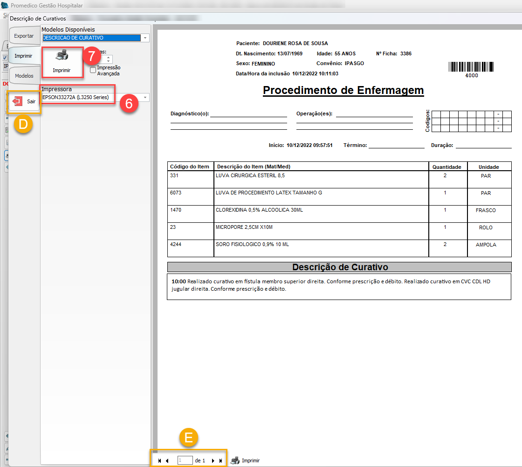Click the Imprimir button beside page navigation

[245, 460]
